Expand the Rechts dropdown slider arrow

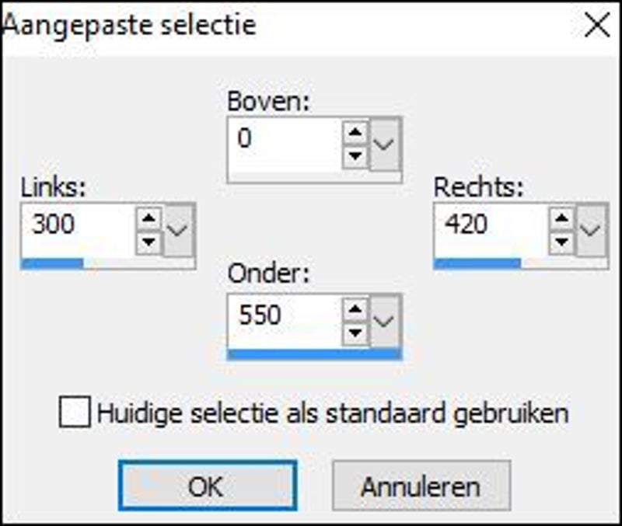tap(591, 229)
